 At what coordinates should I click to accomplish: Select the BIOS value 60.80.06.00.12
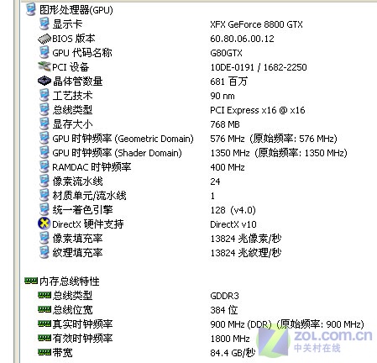pos(242,39)
